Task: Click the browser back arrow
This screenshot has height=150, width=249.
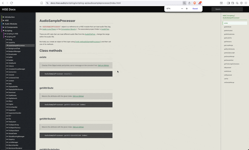Action: (x=3, y=3)
